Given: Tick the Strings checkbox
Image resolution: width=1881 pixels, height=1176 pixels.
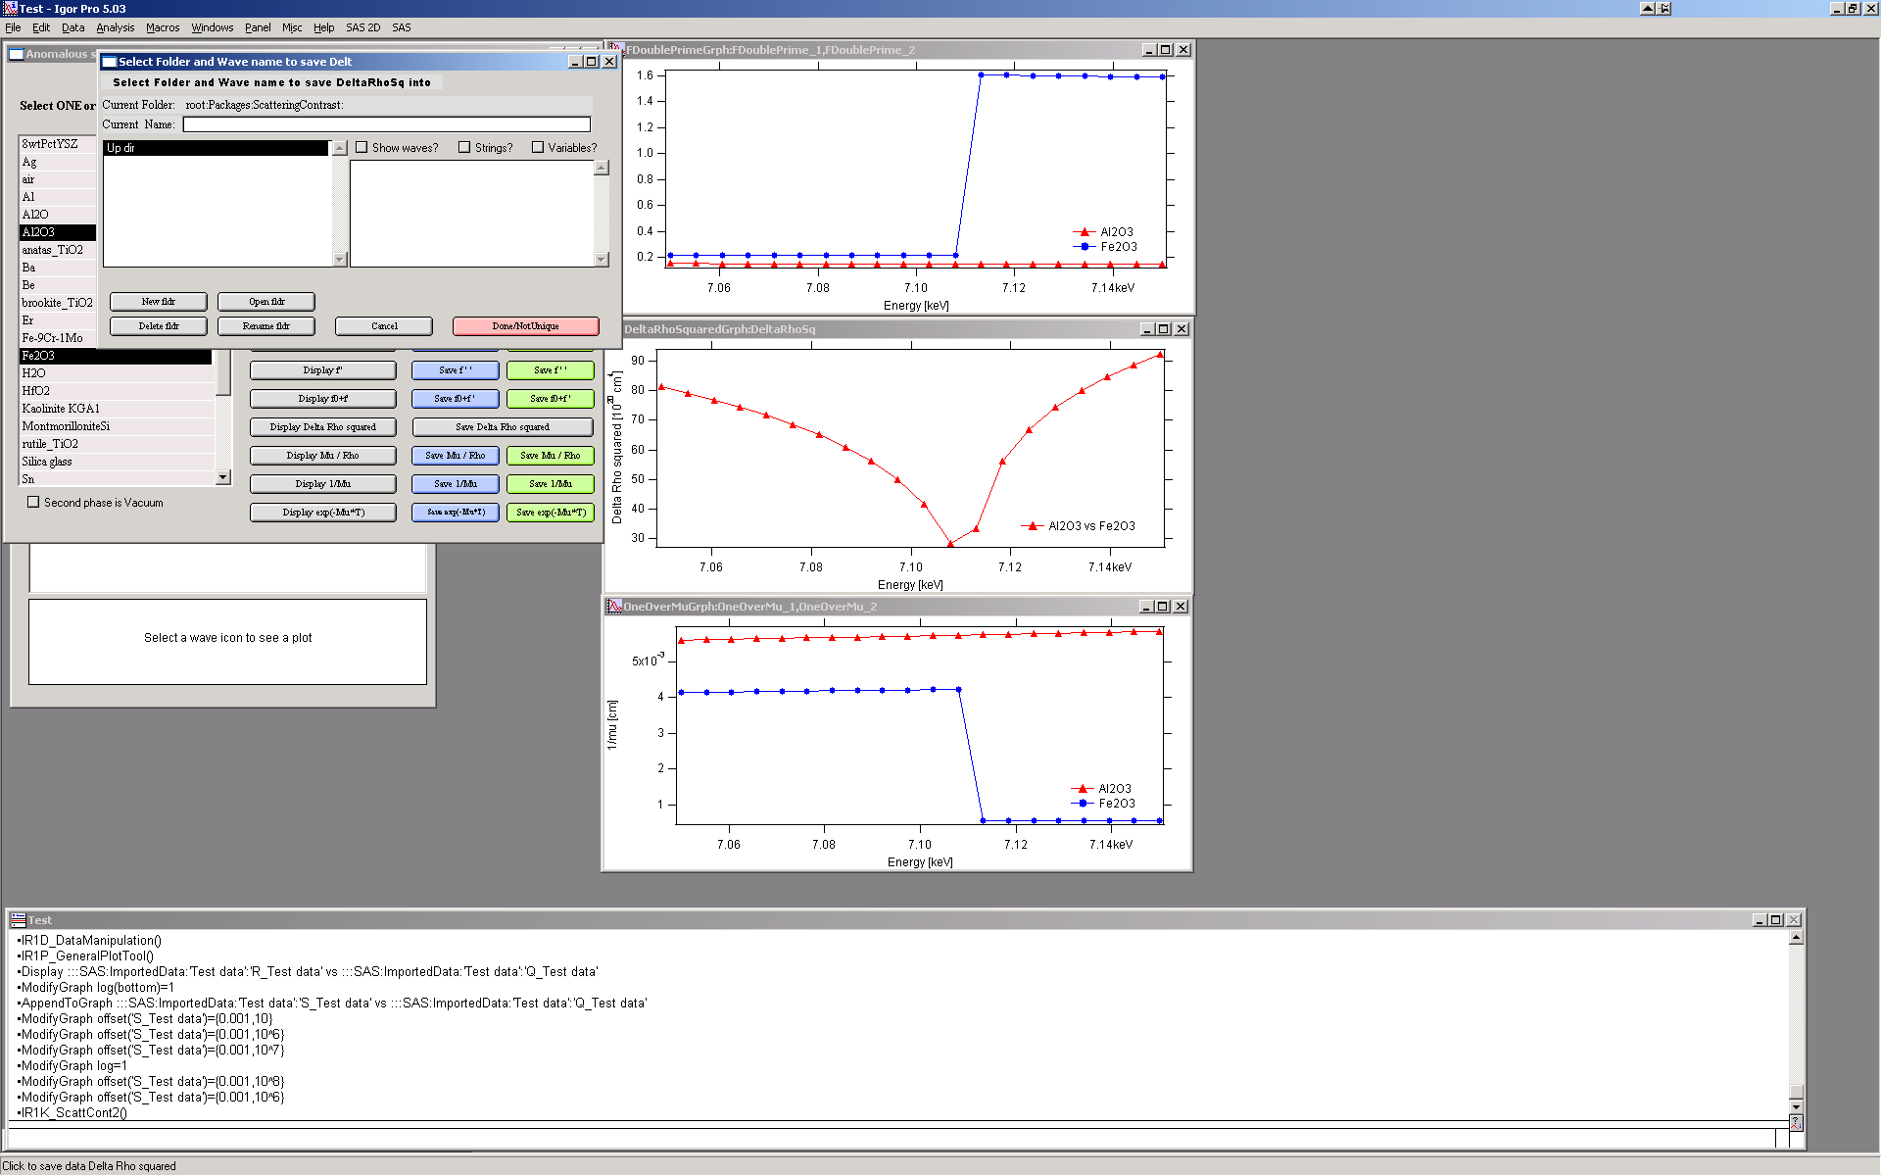Looking at the screenshot, I should (x=464, y=148).
